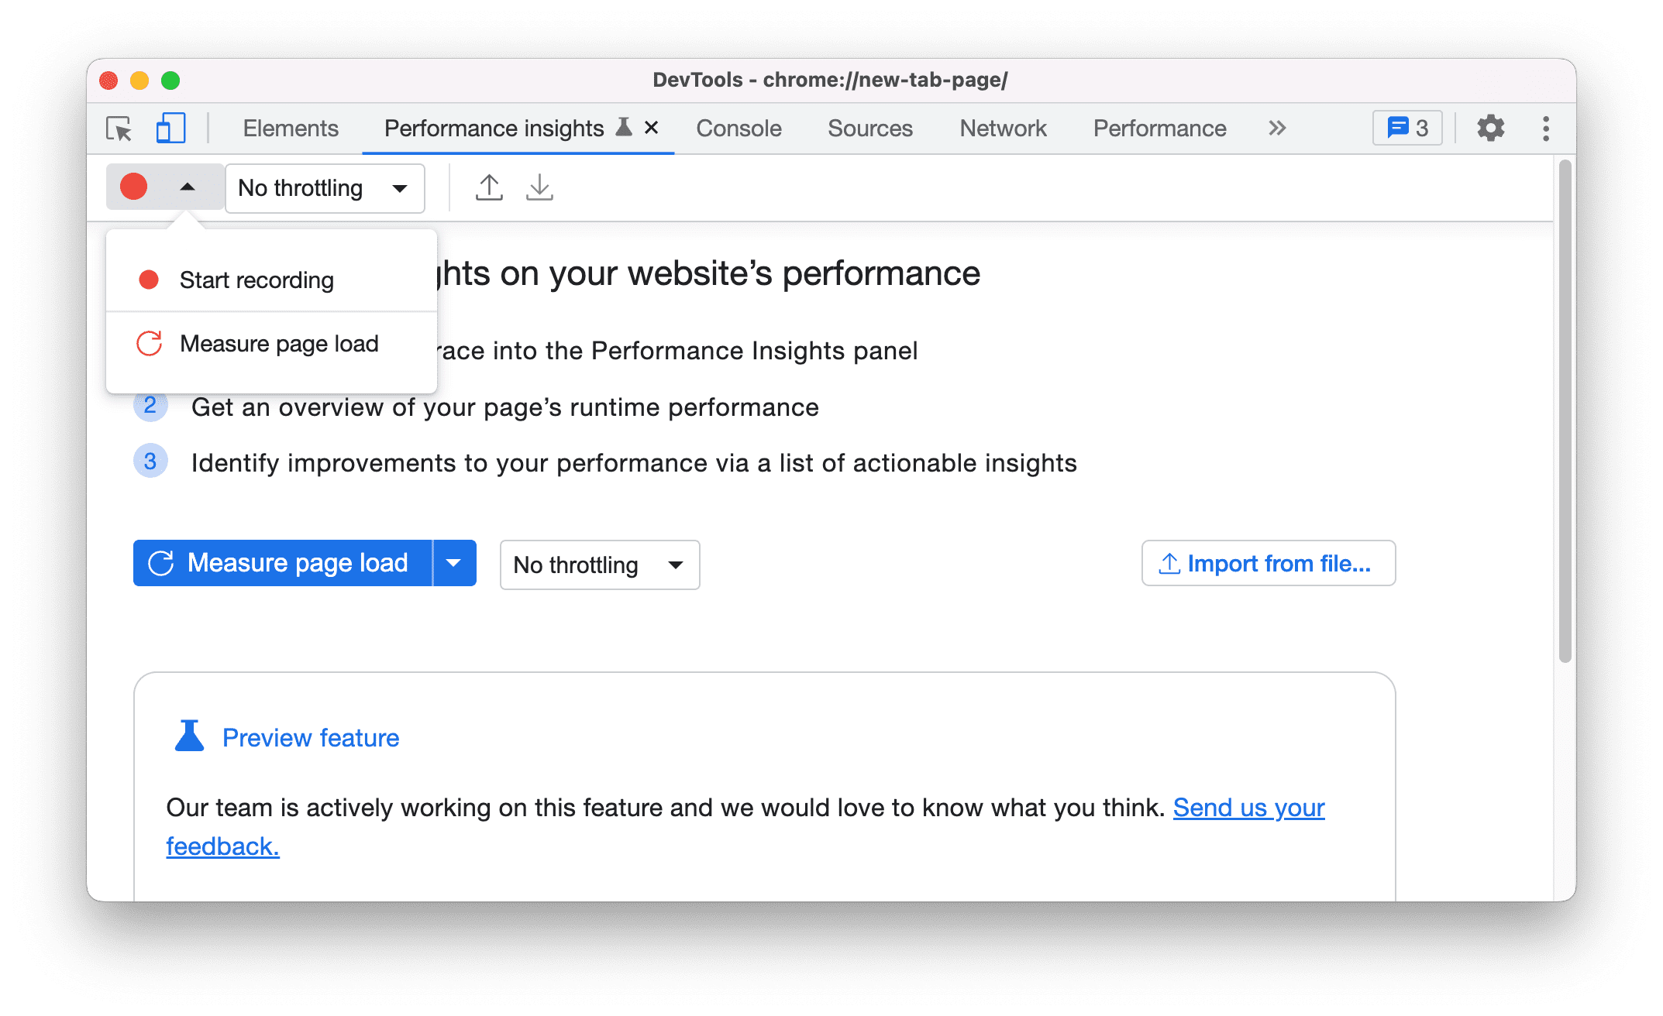Click the upload/export icon in toolbar
This screenshot has height=1016, width=1663.
(488, 187)
